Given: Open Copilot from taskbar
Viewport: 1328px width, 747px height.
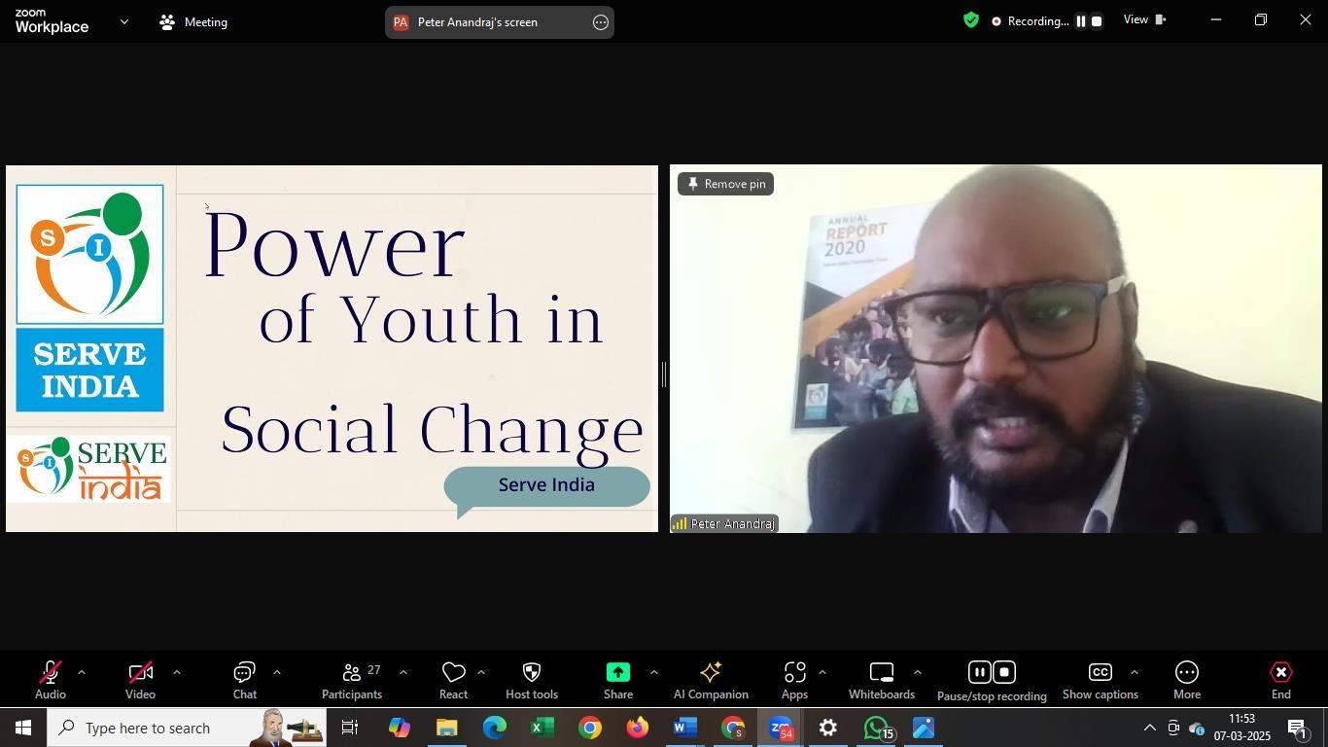Looking at the screenshot, I should coord(400,728).
